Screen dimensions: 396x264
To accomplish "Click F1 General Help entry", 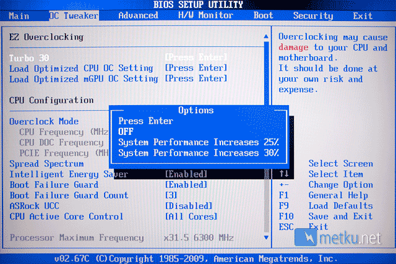I will click(x=323, y=195).
